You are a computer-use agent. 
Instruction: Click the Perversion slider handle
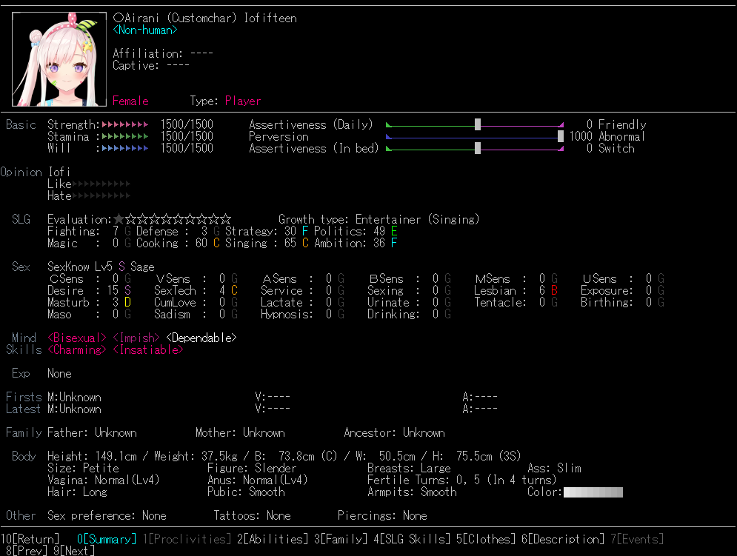point(561,136)
